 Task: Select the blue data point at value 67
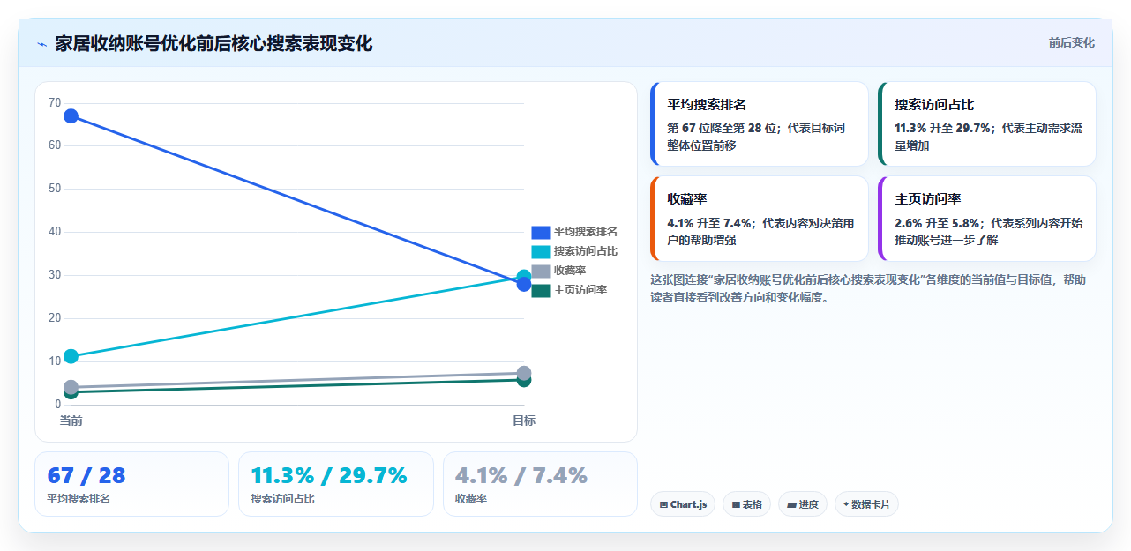(x=71, y=116)
